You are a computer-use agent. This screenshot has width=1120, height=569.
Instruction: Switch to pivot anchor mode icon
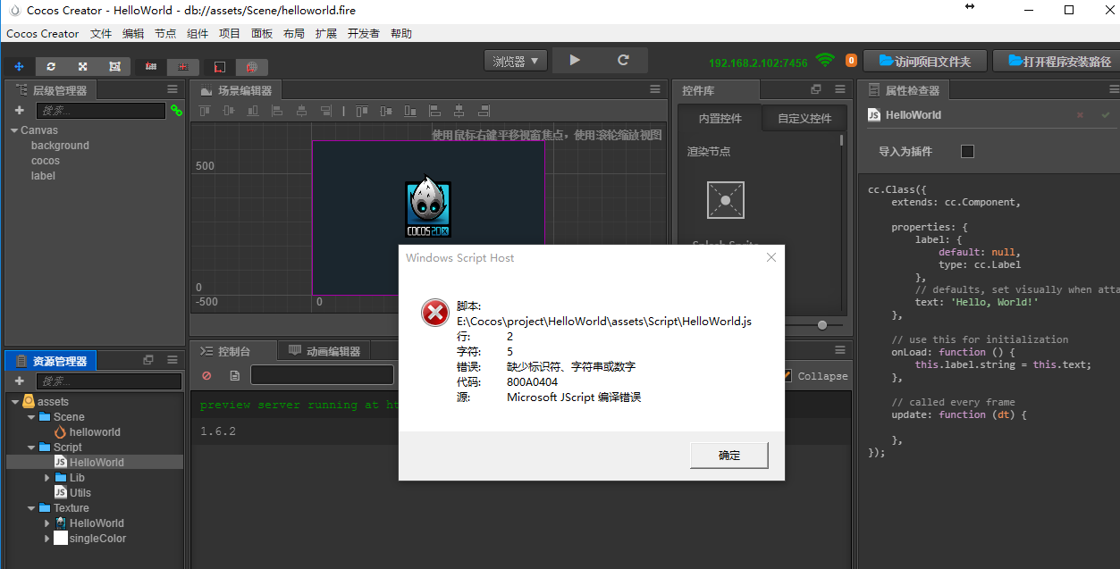tap(151, 67)
